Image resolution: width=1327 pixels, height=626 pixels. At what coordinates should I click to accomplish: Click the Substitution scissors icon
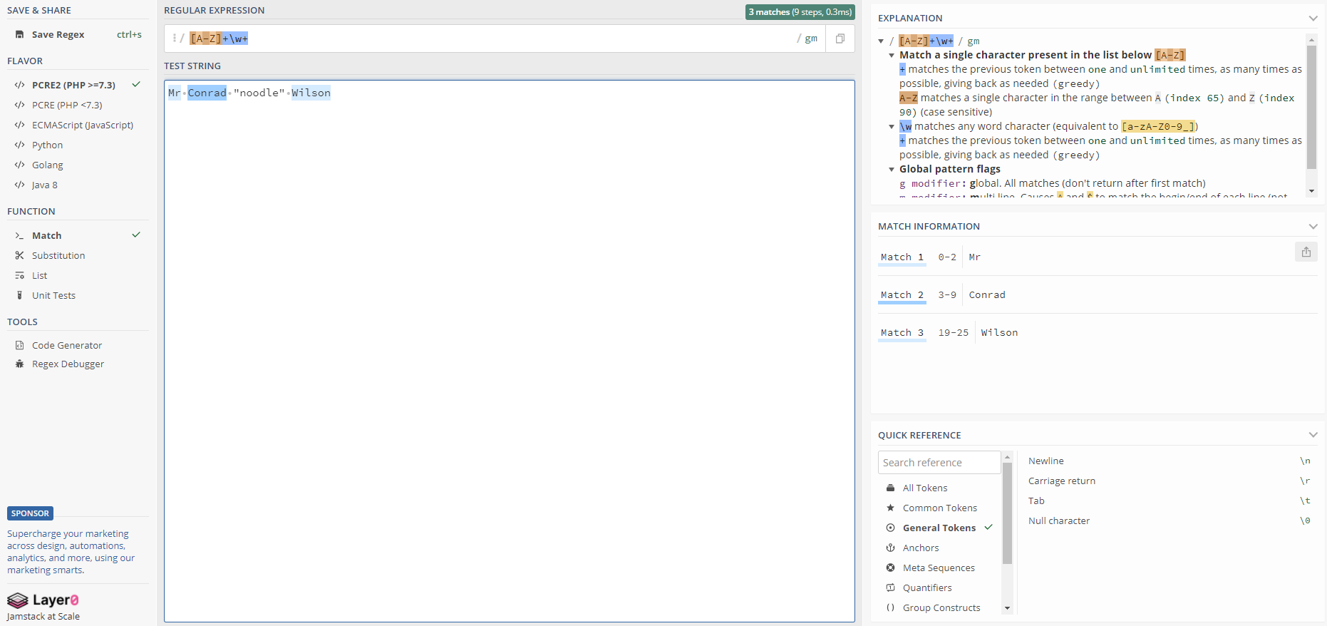[x=19, y=255]
